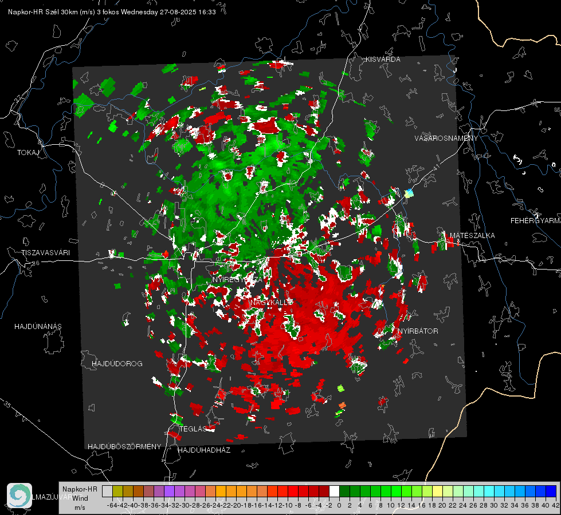Click the TISZAVASVÁRI town label
Image resolution: width=561 pixels, height=515 pixels.
pos(45,253)
